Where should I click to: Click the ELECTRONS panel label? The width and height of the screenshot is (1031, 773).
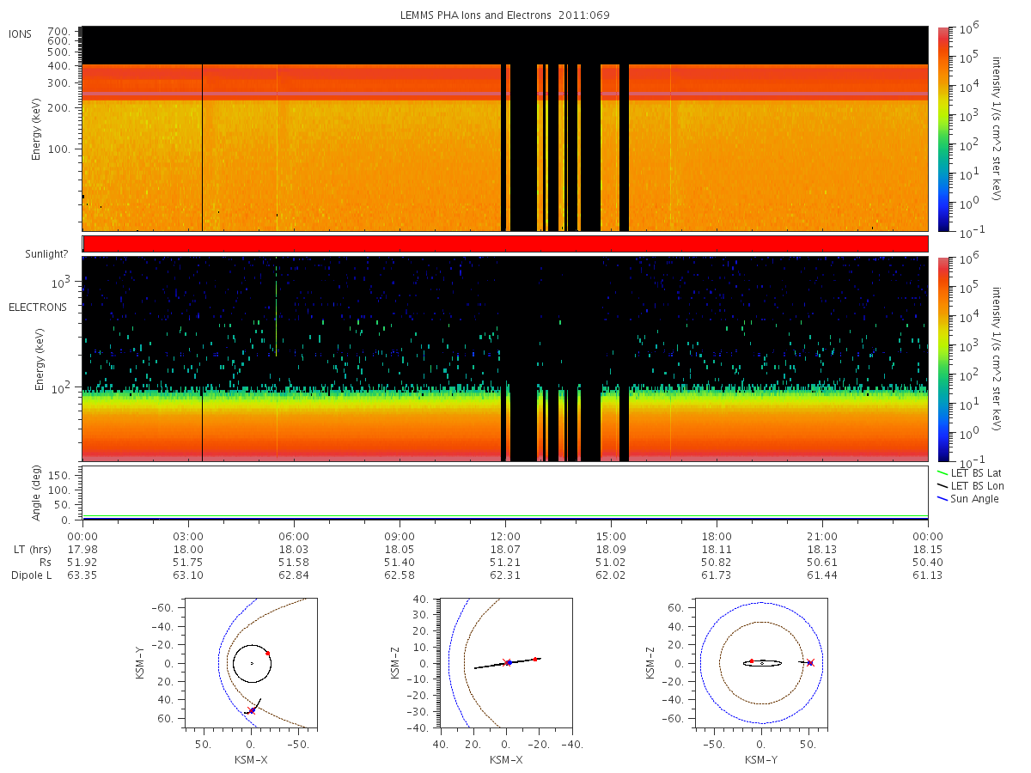tap(38, 307)
